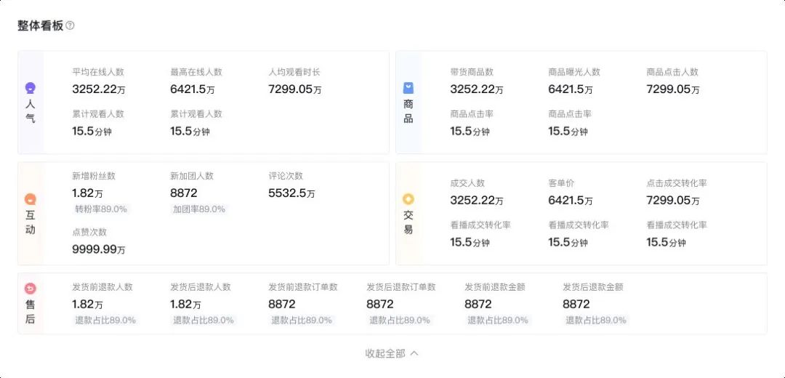Screen dimensions: 785x378
Task: Select the pink 售后 category icon
Action: [30, 289]
